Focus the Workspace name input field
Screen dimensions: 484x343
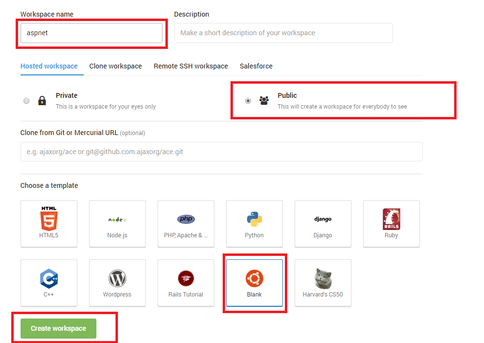point(92,33)
